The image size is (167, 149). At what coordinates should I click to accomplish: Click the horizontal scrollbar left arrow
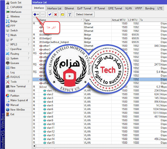34,146
